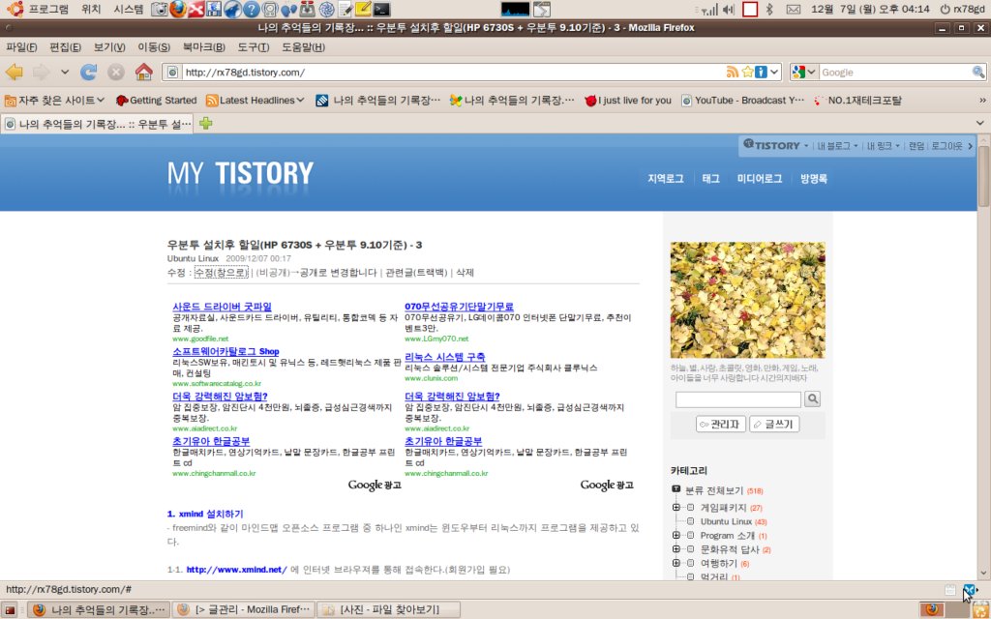
Task: Click the 로그아웃 logout link
Action: [946, 146]
